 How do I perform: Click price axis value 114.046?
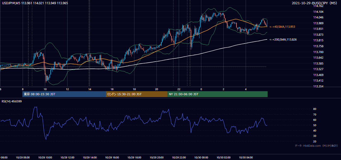click(x=318, y=17)
